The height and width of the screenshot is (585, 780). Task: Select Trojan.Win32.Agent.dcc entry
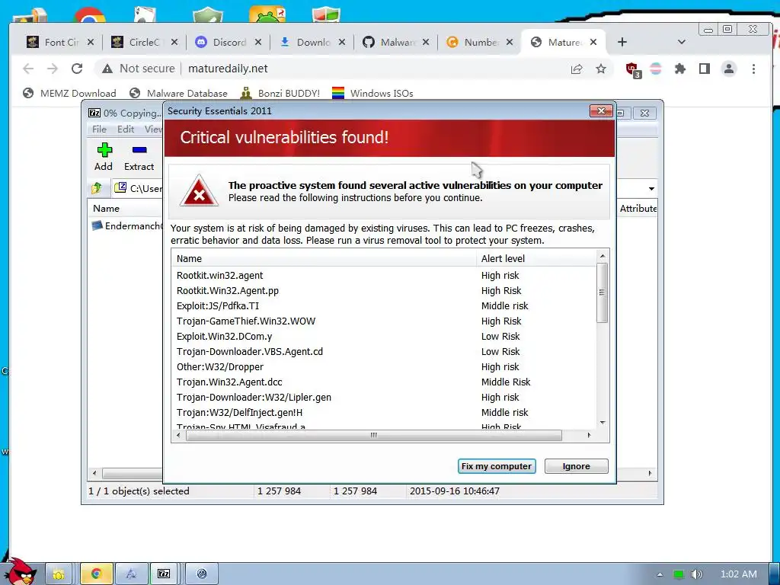384,382
